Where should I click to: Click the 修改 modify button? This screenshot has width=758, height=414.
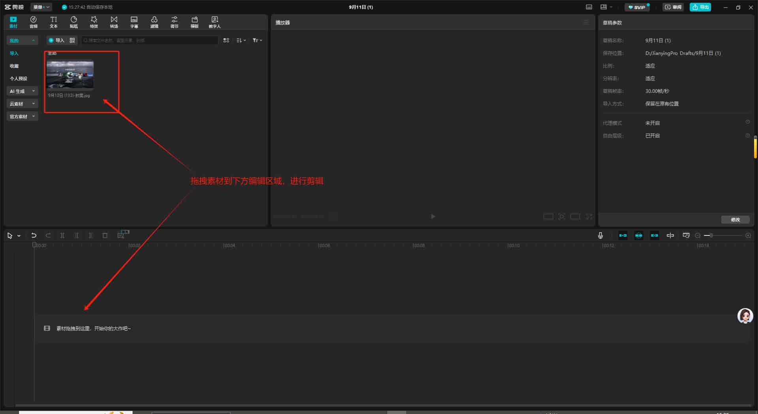(735, 220)
